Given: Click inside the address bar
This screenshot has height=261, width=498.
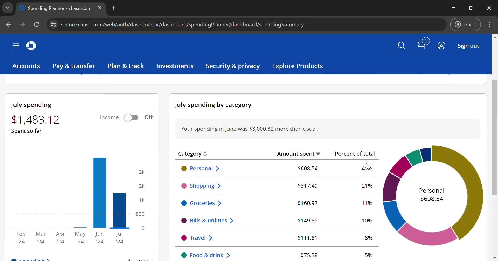Looking at the screenshot, I should click(182, 24).
